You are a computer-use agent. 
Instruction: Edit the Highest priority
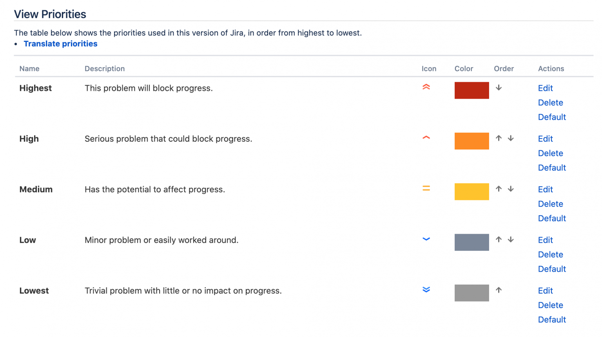click(x=545, y=88)
